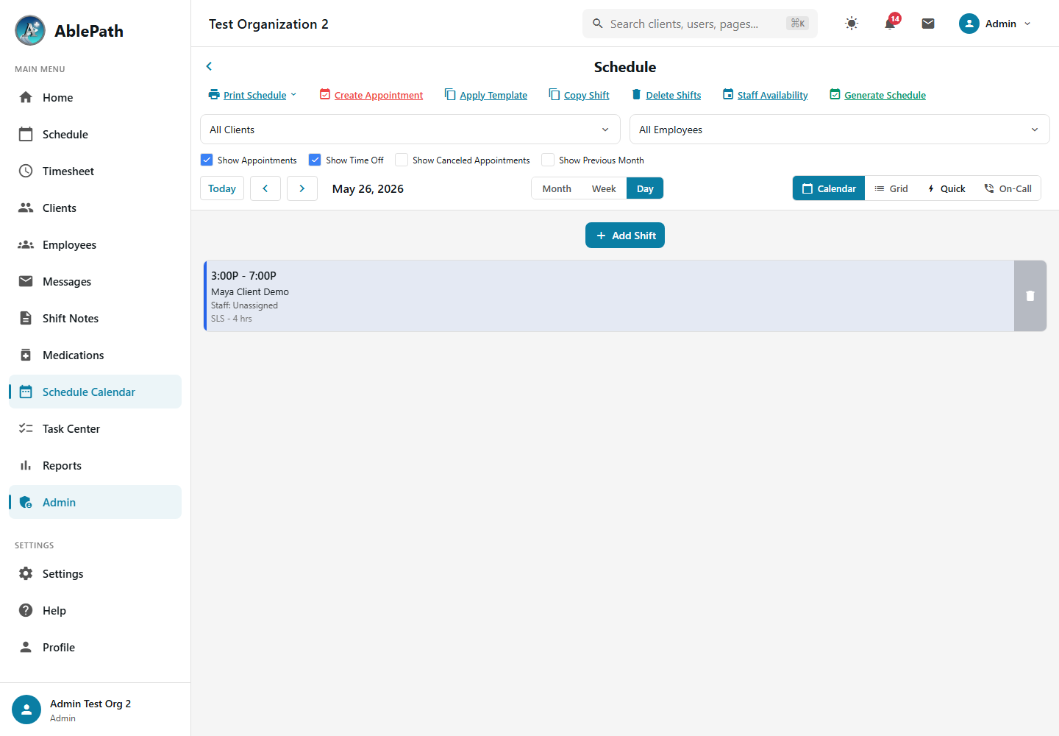Focus the Search clients, users, pages field
Viewport: 1059px width, 736px height.
click(700, 24)
